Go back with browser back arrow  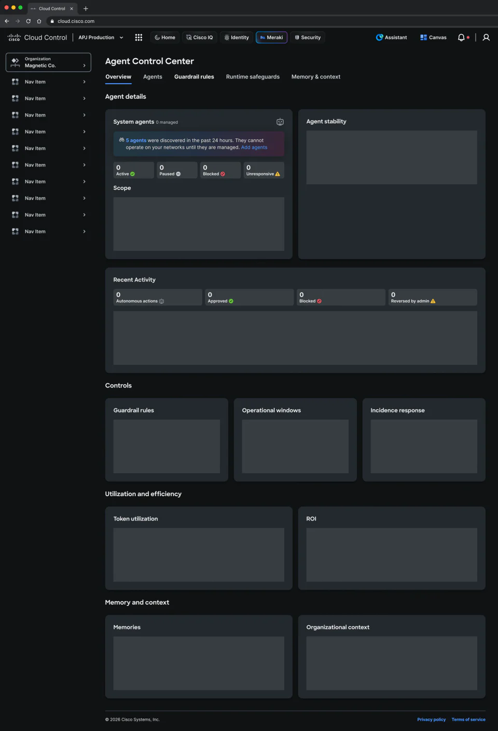tap(7, 21)
